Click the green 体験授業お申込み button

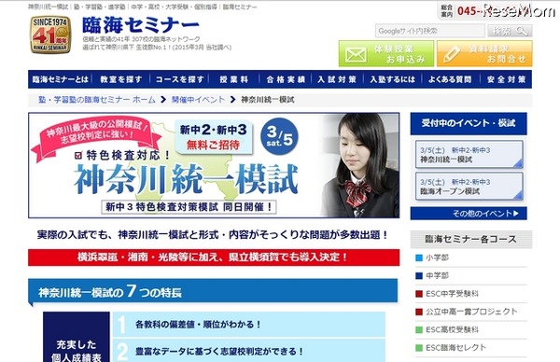(386, 53)
